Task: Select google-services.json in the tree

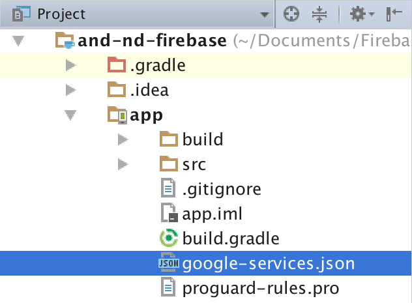Action: pyautogui.click(x=268, y=263)
